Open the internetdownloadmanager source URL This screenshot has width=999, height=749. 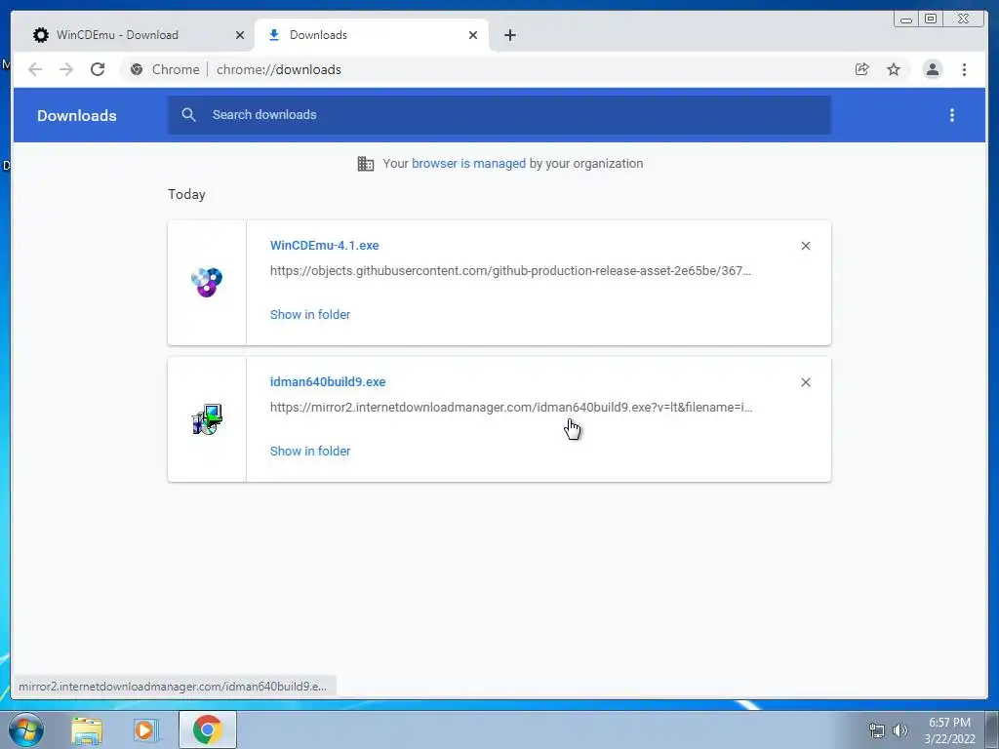[511, 408]
